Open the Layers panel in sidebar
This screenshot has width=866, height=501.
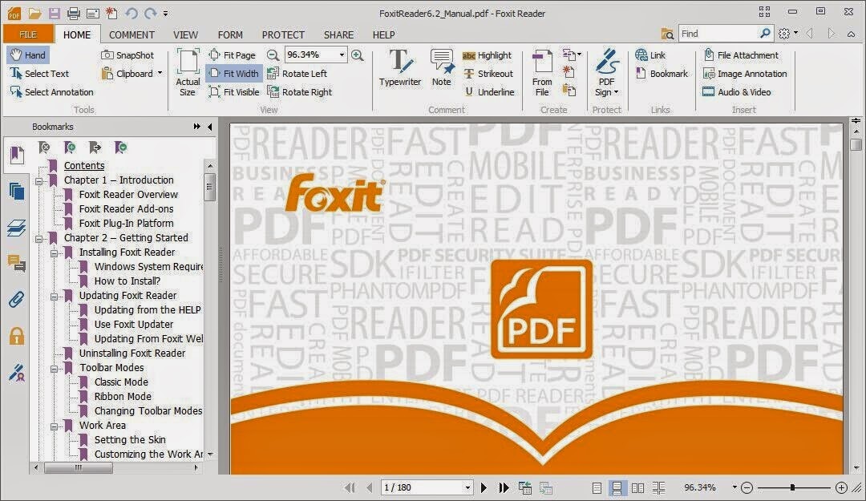coord(17,228)
